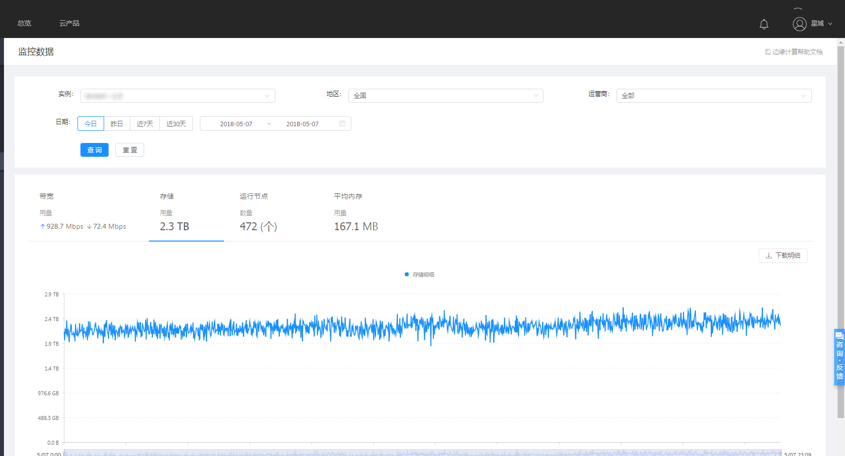Click the chart timeline range slider
Image resolution: width=845 pixels, height=456 pixels.
point(422,453)
